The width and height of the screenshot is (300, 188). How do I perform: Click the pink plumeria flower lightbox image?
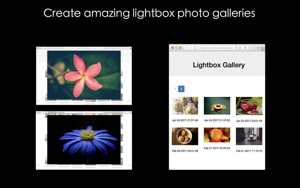pyautogui.click(x=84, y=75)
